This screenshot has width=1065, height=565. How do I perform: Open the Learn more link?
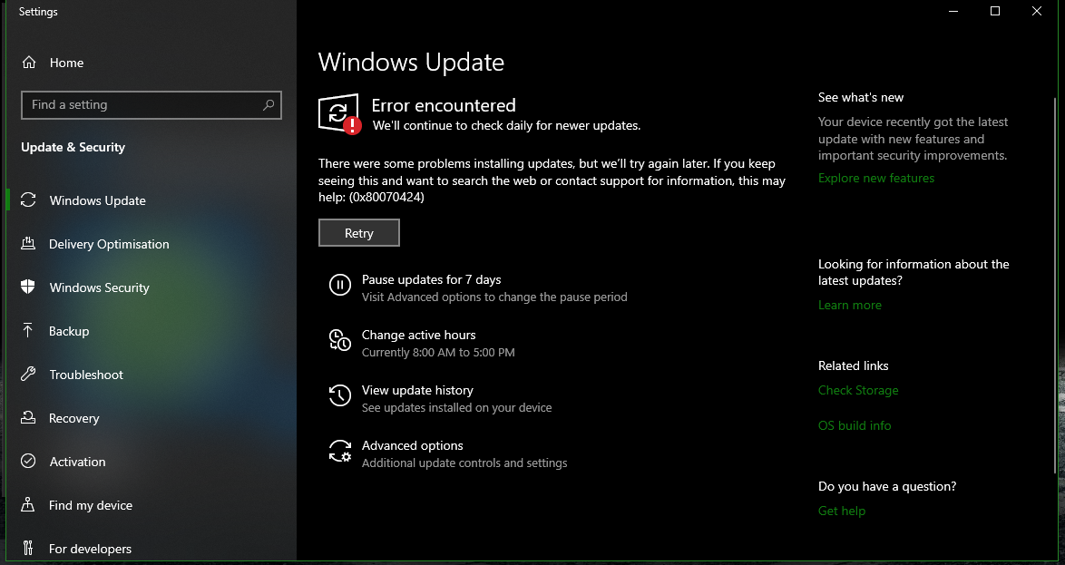click(850, 305)
